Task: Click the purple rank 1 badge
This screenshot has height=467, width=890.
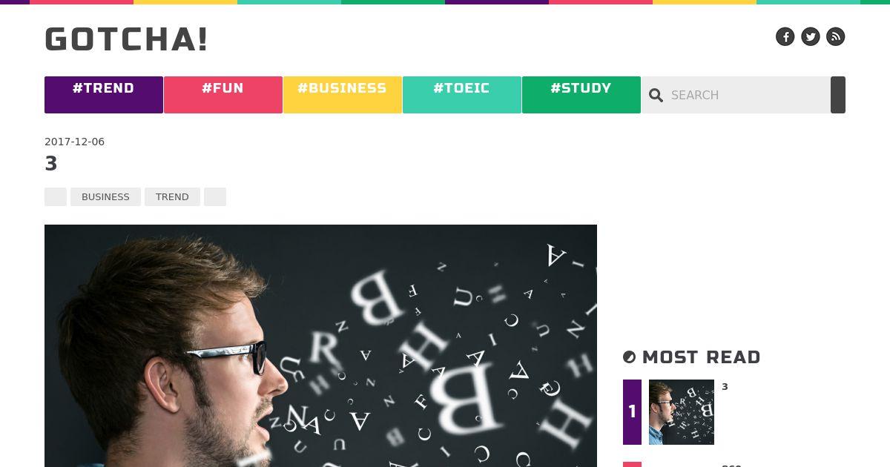Action: tap(632, 412)
